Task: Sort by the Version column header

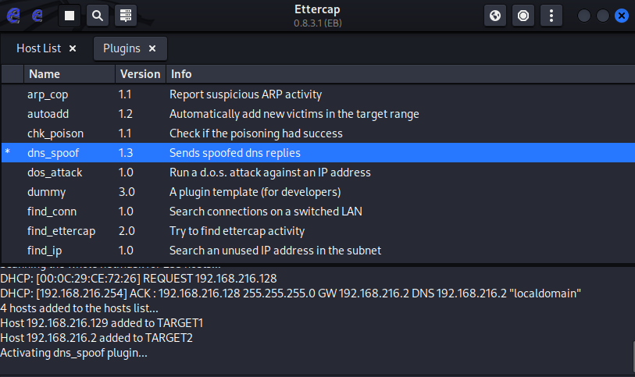Action: pyautogui.click(x=140, y=74)
